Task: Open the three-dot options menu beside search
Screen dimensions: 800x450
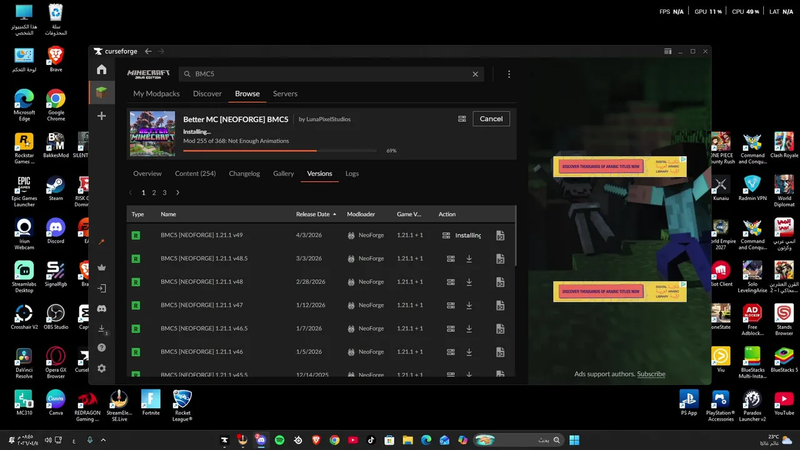Action: [x=509, y=74]
